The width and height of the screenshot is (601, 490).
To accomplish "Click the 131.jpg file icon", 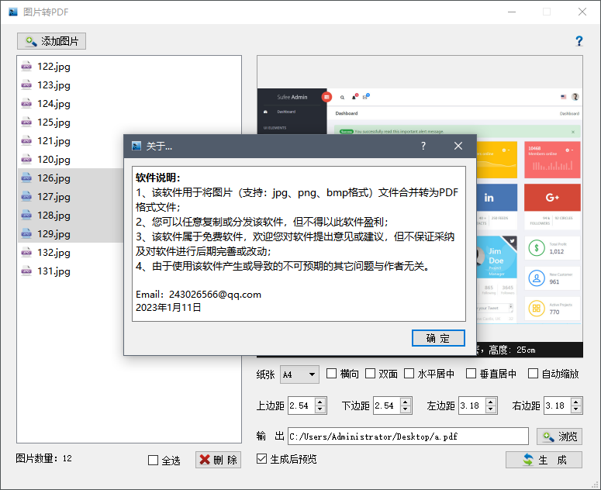I will pos(26,271).
